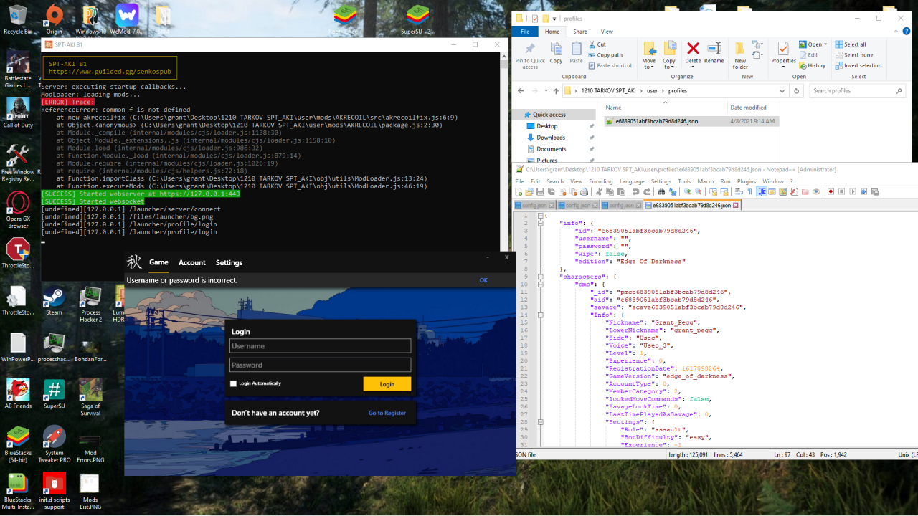The width and height of the screenshot is (918, 516).
Task: Switch to the Share tab in Explorer
Action: pos(579,32)
